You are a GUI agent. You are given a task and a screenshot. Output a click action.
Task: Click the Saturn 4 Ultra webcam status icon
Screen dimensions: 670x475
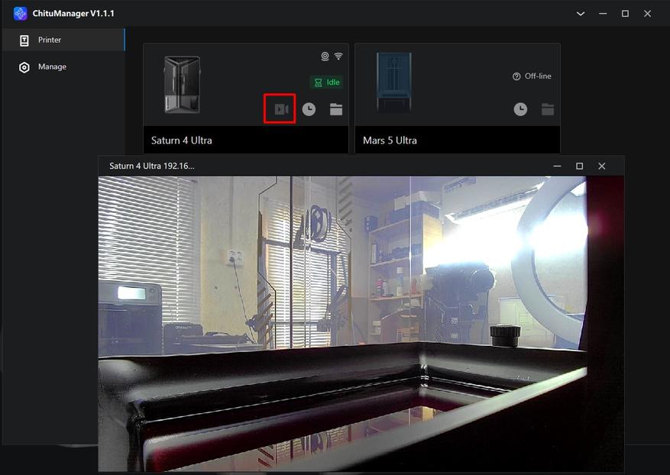[325, 56]
